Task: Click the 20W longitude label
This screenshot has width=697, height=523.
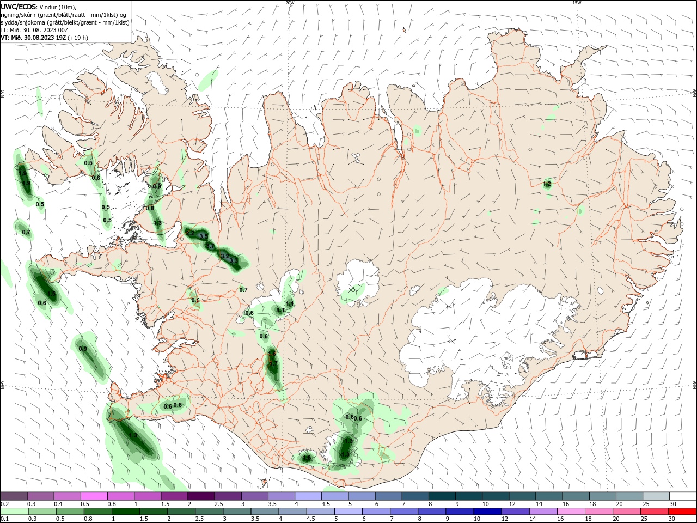Action: [x=290, y=3]
